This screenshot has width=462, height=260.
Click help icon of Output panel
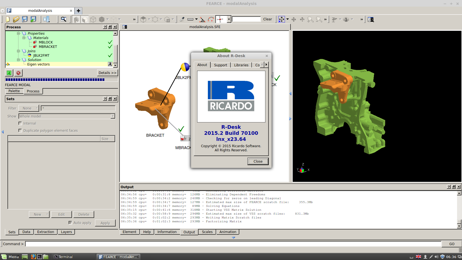[x=449, y=187]
